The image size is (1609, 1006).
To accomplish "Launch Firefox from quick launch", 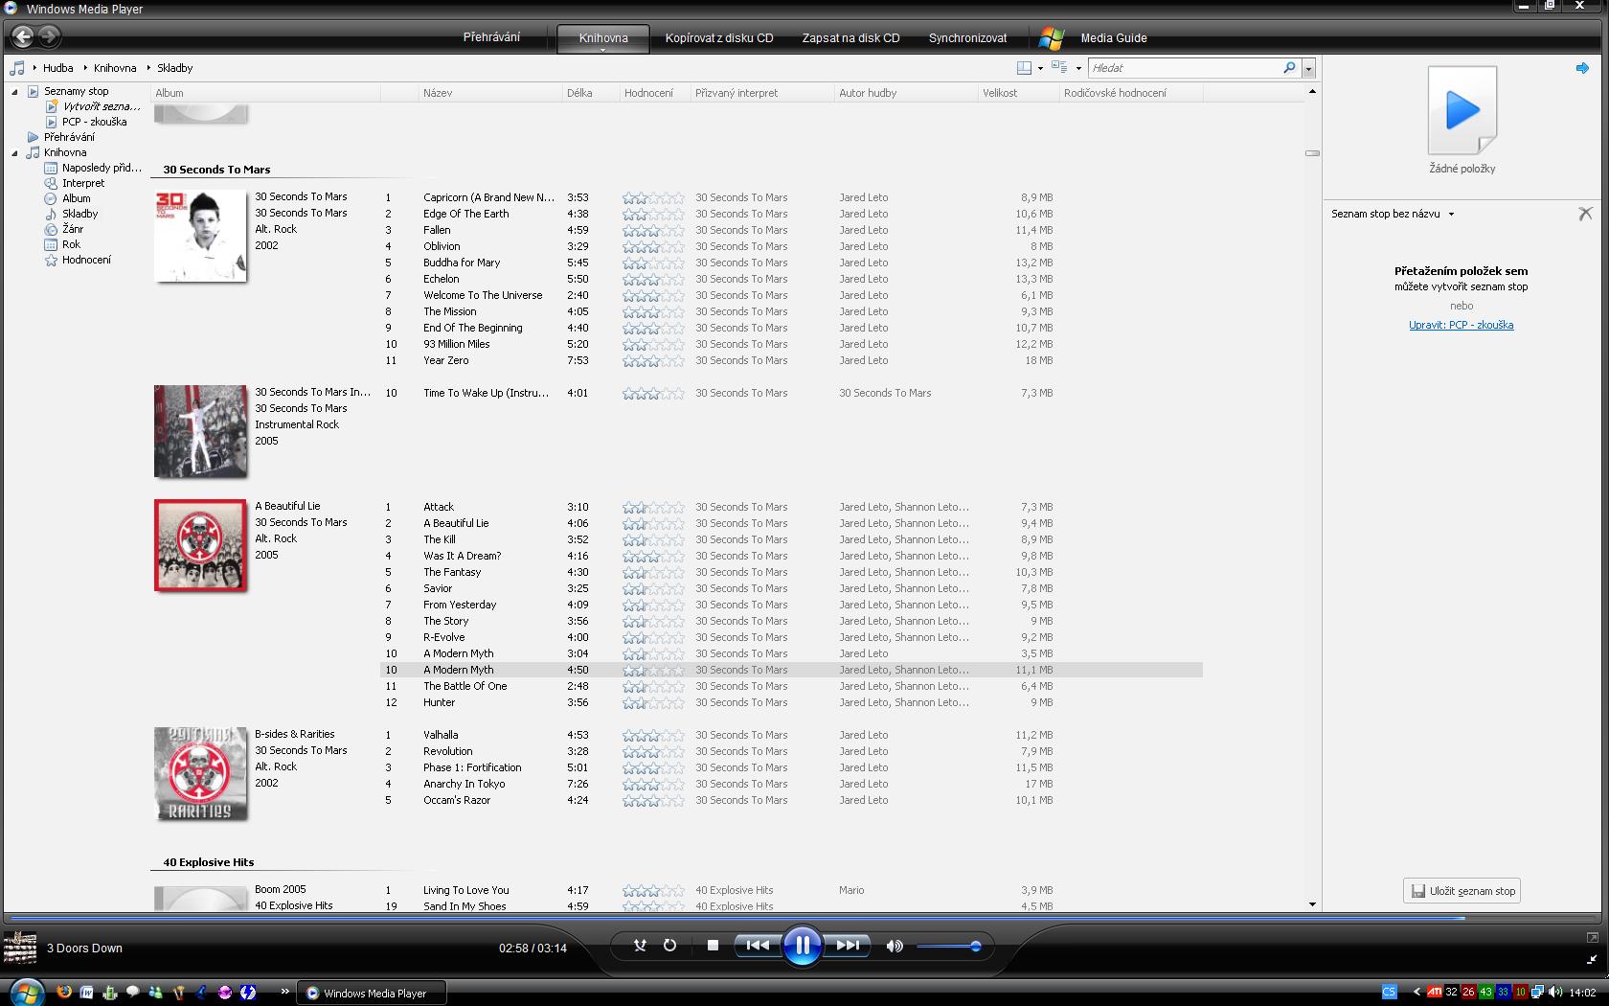I will click(64, 992).
